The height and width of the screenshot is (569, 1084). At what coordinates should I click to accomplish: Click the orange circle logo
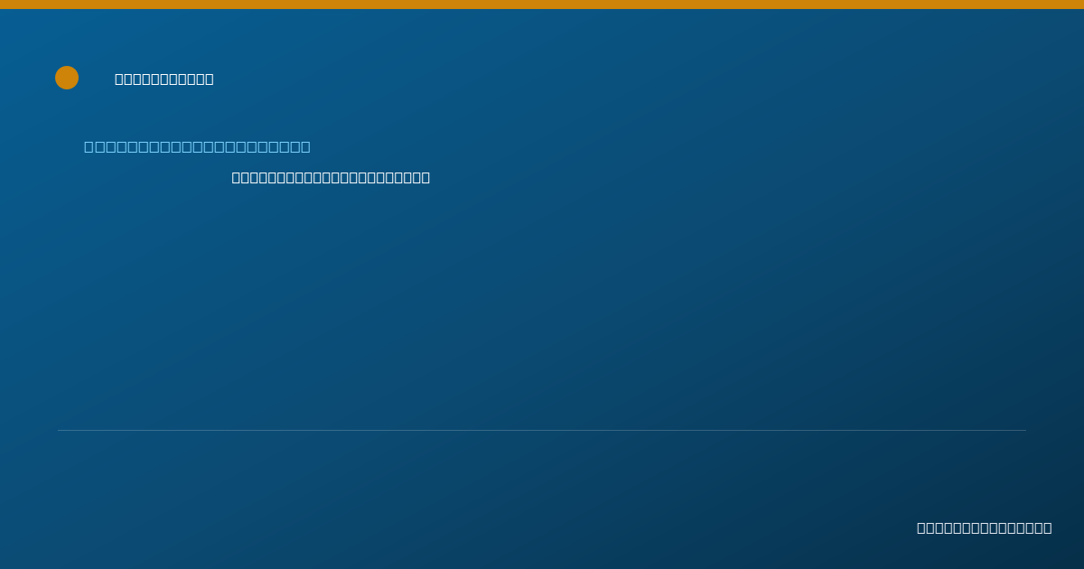(67, 78)
